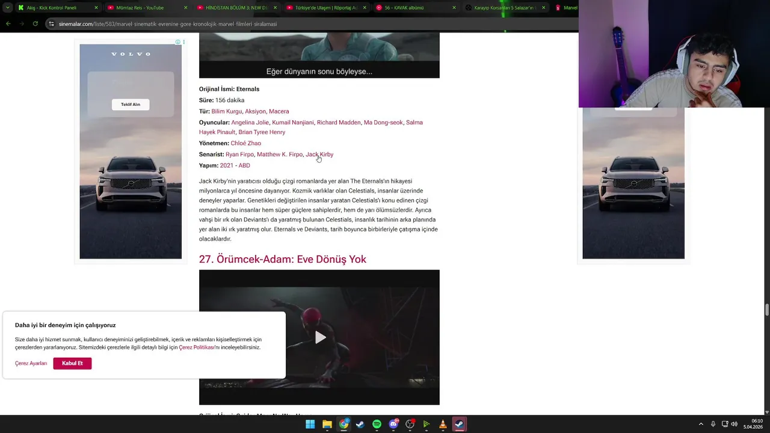Open the round app icon with the red badge in the taskbar
The image size is (770, 433).
(410, 424)
